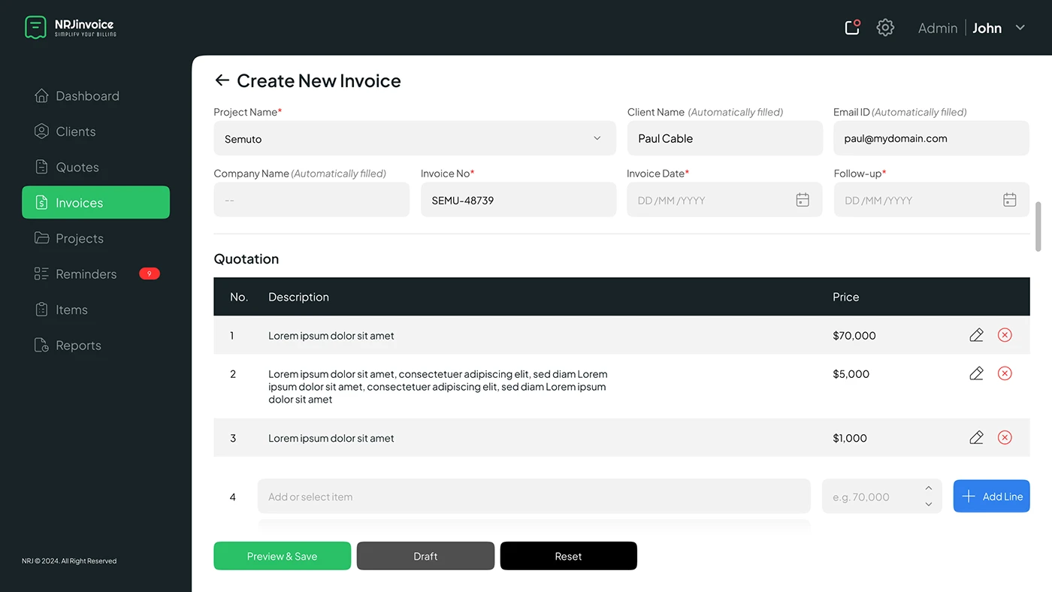This screenshot has width=1052, height=592.
Task: Click the Reminders badge showing 9
Action: pos(150,273)
